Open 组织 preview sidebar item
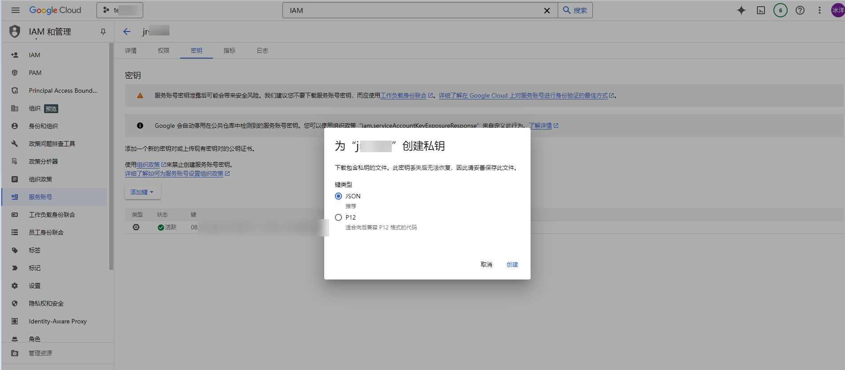The image size is (845, 370). [x=55, y=108]
